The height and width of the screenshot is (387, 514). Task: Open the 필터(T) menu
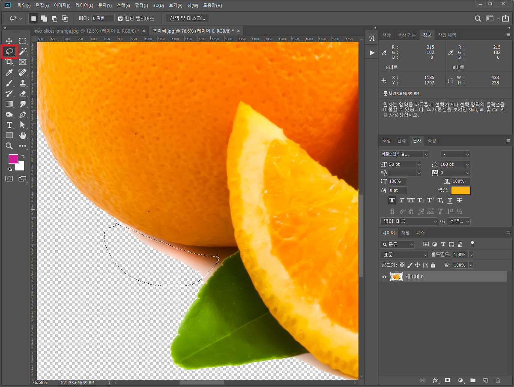(x=141, y=6)
